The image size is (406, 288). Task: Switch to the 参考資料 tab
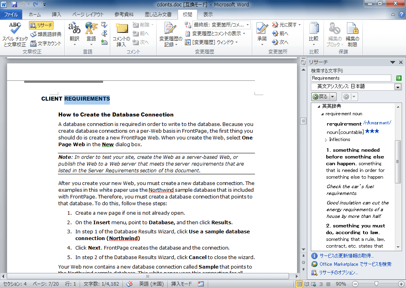click(124, 15)
